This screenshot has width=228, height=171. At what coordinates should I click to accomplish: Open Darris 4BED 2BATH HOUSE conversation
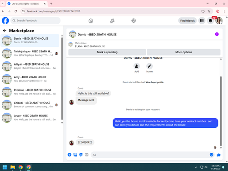coord(30,40)
